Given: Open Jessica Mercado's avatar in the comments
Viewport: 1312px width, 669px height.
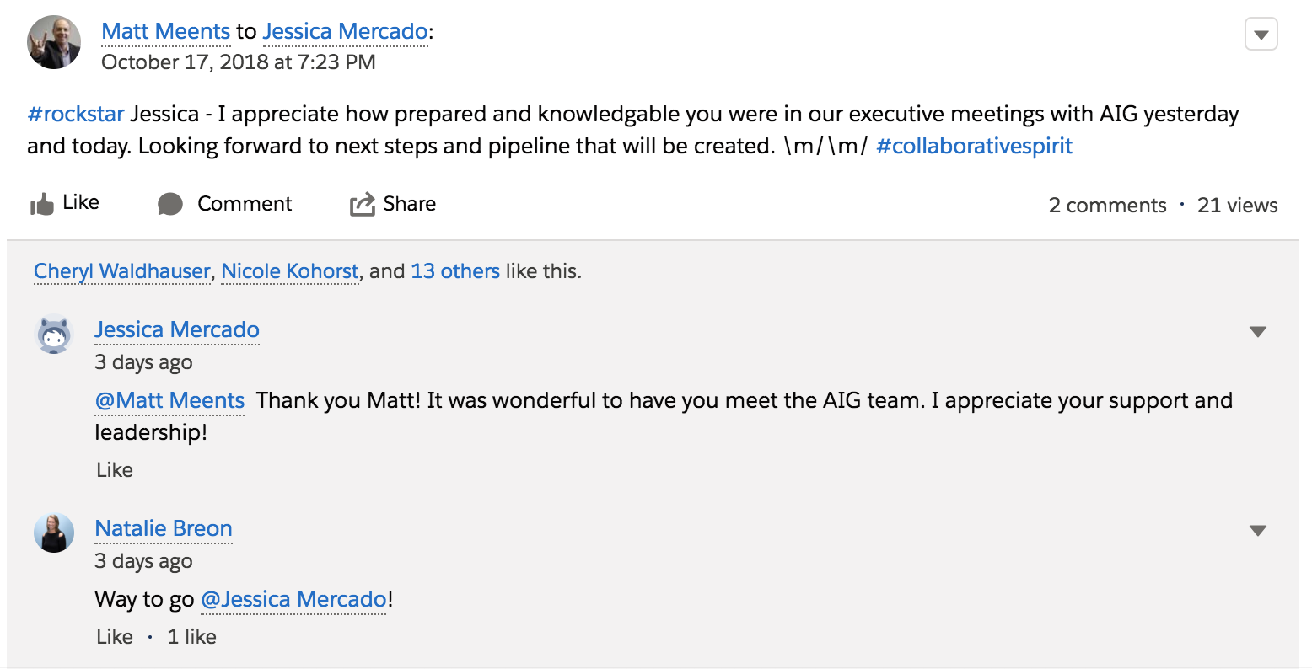Looking at the screenshot, I should pos(54,335).
